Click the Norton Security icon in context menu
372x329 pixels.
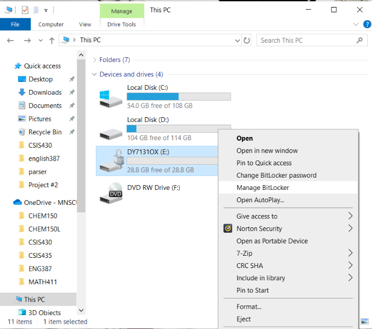click(x=228, y=228)
